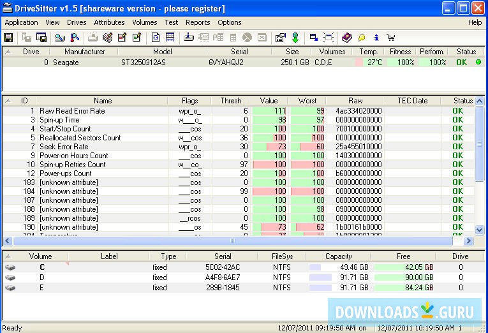Select the Seek Error Rate row
488x333 pixels.
pyautogui.click(x=239, y=147)
